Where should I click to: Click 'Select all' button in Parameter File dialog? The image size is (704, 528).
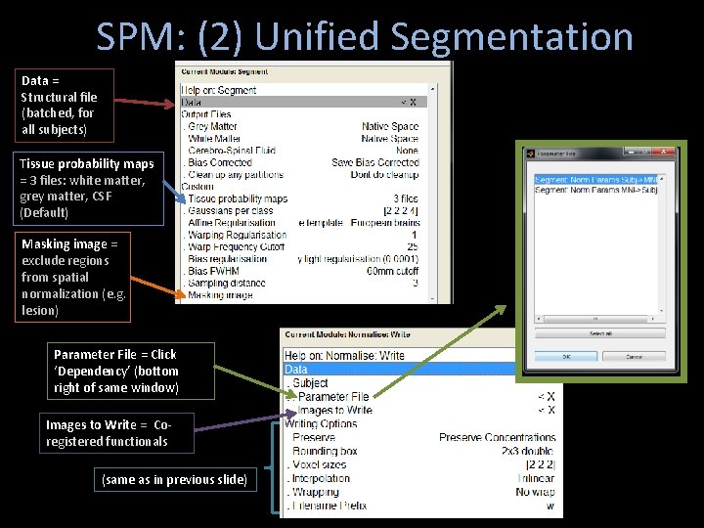(599, 333)
